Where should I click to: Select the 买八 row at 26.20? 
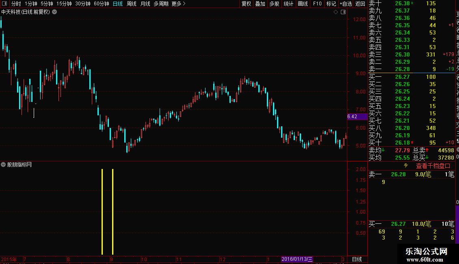[x=411, y=128]
